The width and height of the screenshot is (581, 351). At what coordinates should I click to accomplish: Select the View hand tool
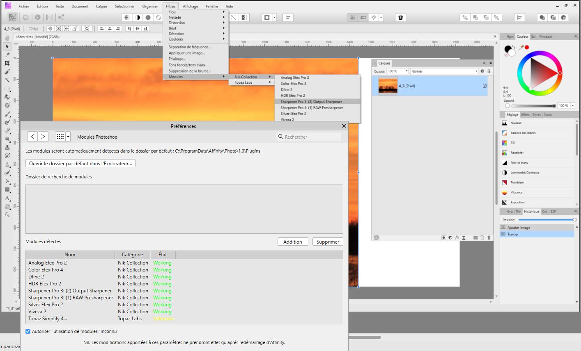7,38
